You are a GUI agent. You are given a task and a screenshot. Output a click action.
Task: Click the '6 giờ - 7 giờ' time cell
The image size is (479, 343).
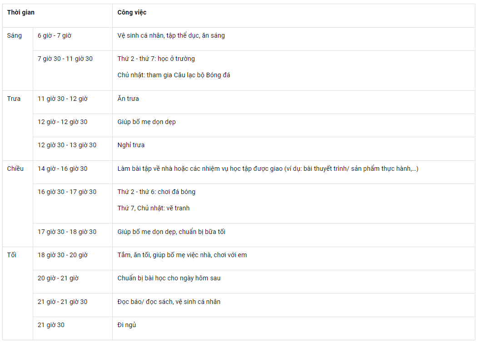73,39
